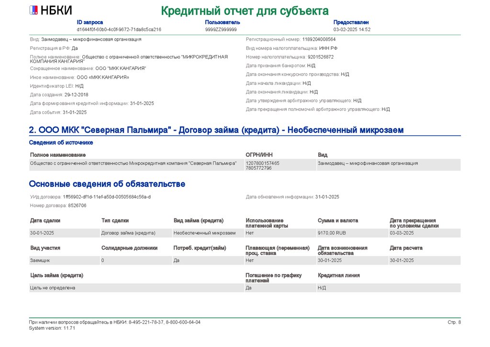Click 'Сведения об источнике' subheading
This screenshot has width=490, height=347.
tap(61, 143)
